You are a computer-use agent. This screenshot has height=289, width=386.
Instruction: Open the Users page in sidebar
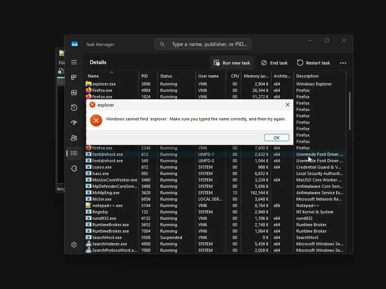click(x=74, y=138)
